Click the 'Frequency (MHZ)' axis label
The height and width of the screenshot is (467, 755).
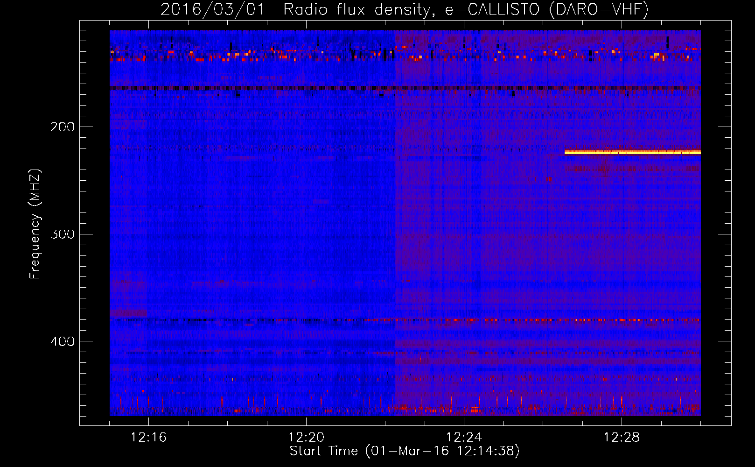(x=35, y=224)
